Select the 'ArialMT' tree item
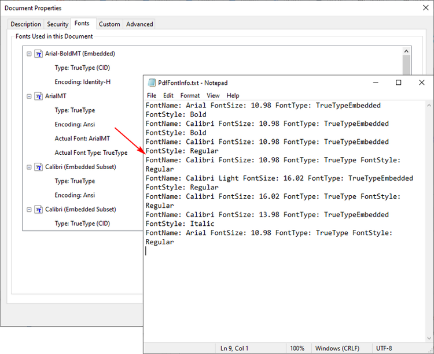The image size is (434, 354). tap(56, 96)
